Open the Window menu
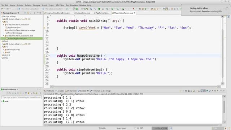 tap(82, 5)
